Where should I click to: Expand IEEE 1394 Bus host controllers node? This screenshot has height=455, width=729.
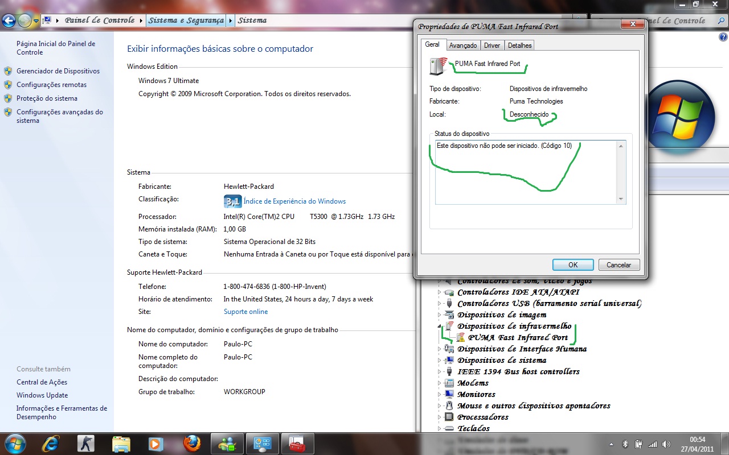coord(439,372)
